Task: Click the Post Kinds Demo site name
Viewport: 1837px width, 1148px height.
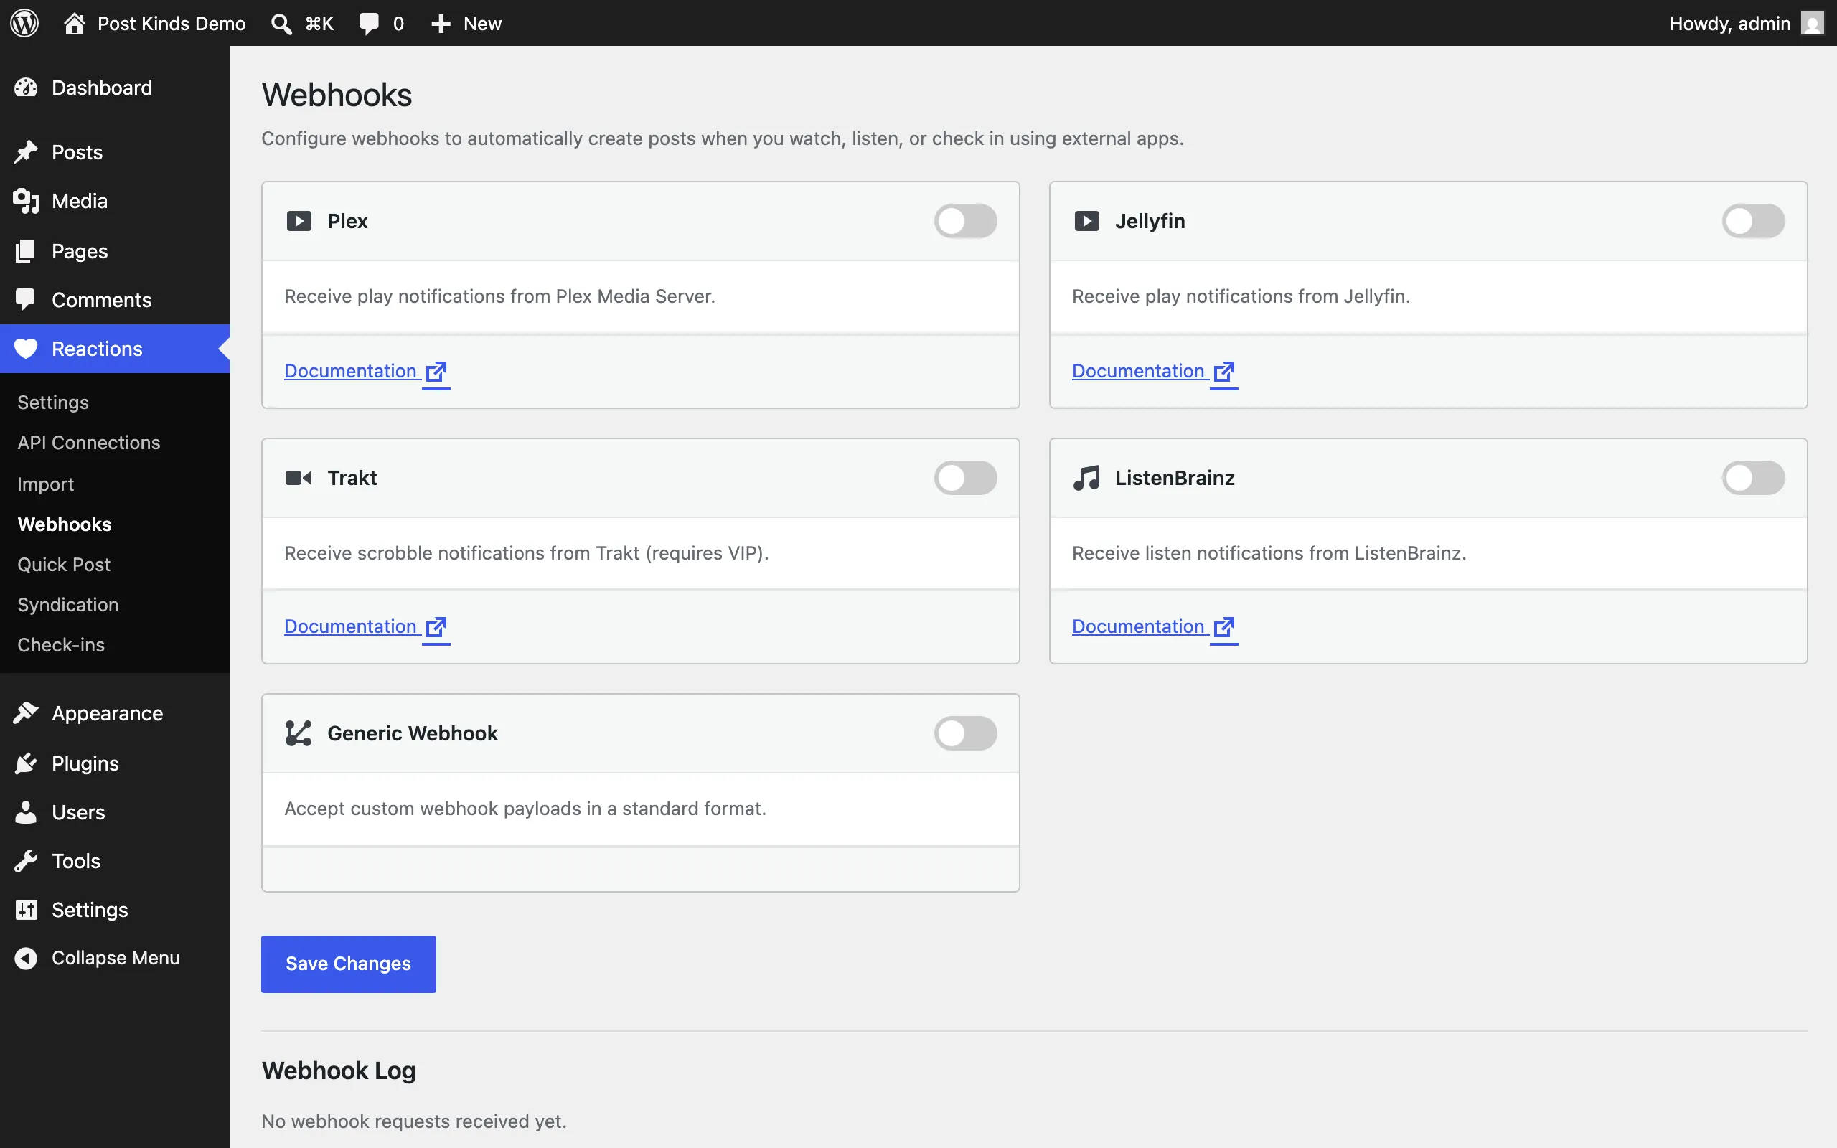Action: tap(172, 24)
